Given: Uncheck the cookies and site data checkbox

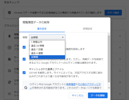Looking at the screenshot, I should pos(24,59).
